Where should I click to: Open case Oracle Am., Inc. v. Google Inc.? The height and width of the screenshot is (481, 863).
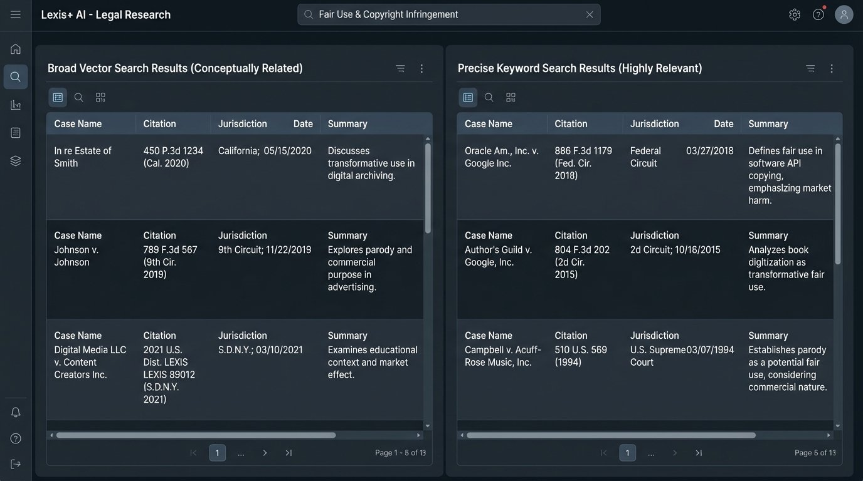pos(501,157)
